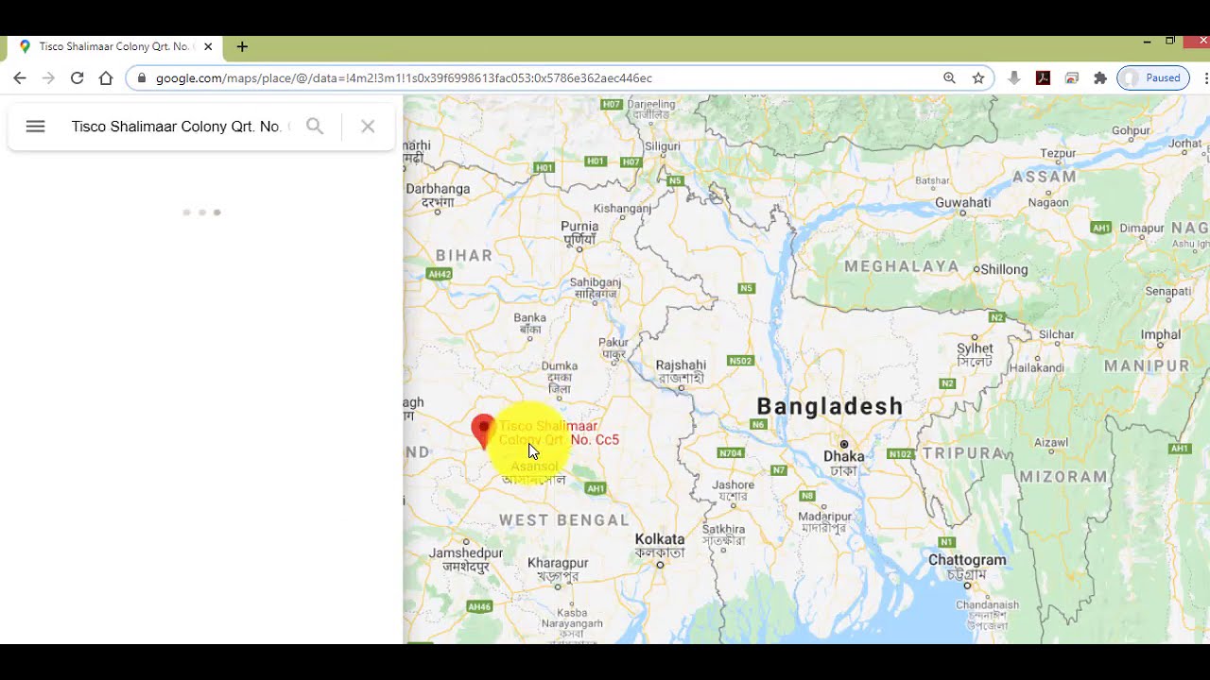Reload the page with the refresh icon
1210x680 pixels.
(x=78, y=78)
